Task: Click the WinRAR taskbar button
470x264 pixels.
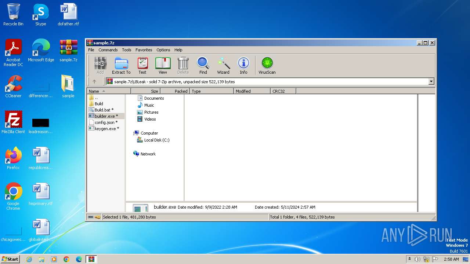Action: click(91, 259)
